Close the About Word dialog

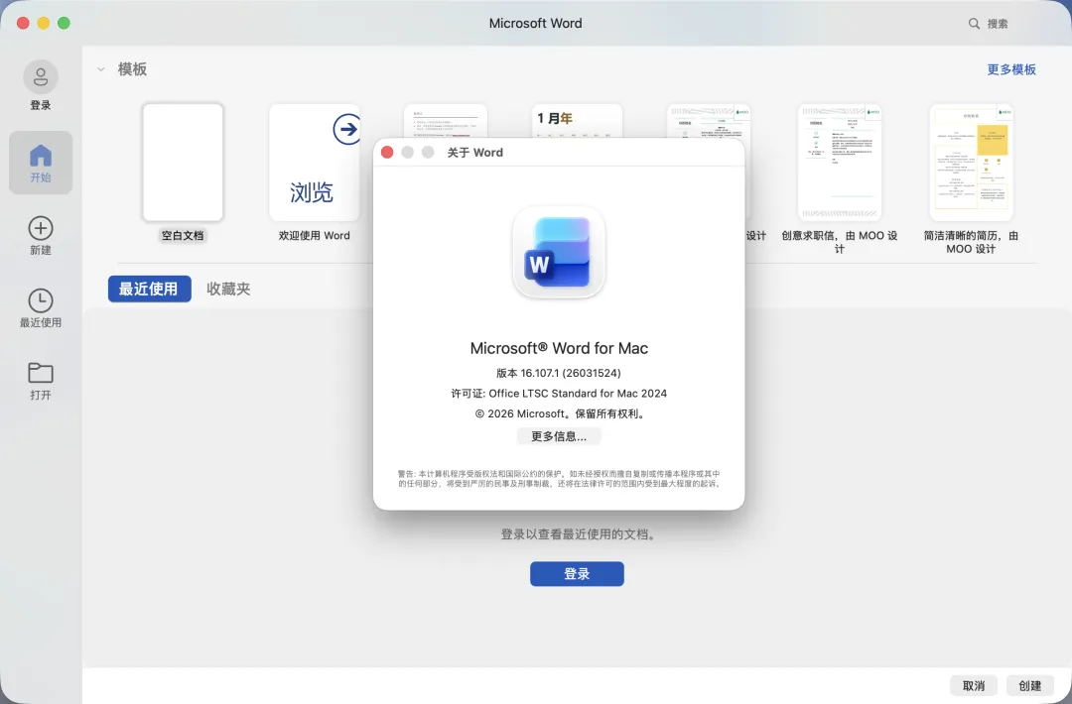click(x=387, y=153)
